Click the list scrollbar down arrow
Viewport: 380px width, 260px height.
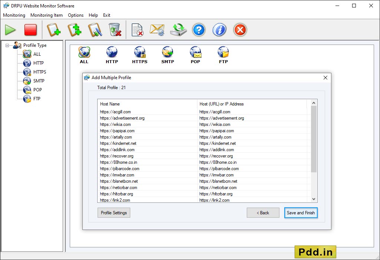coord(314,199)
